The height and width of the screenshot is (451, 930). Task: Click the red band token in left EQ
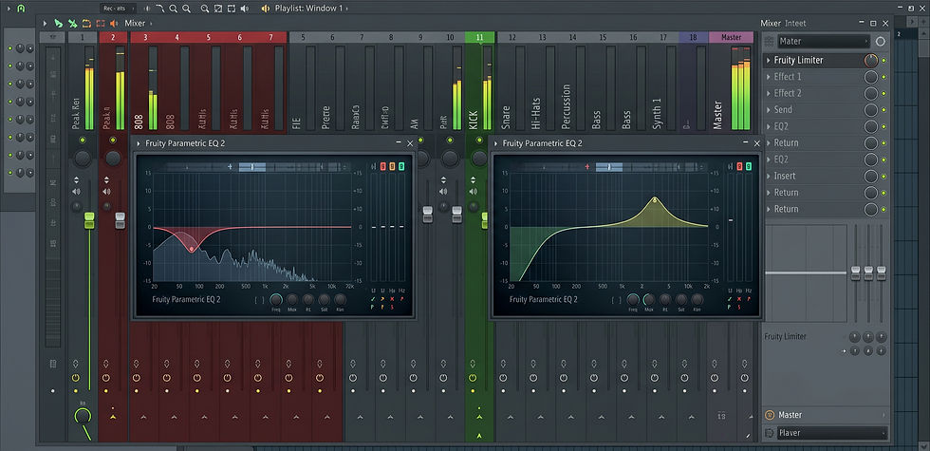383,166
